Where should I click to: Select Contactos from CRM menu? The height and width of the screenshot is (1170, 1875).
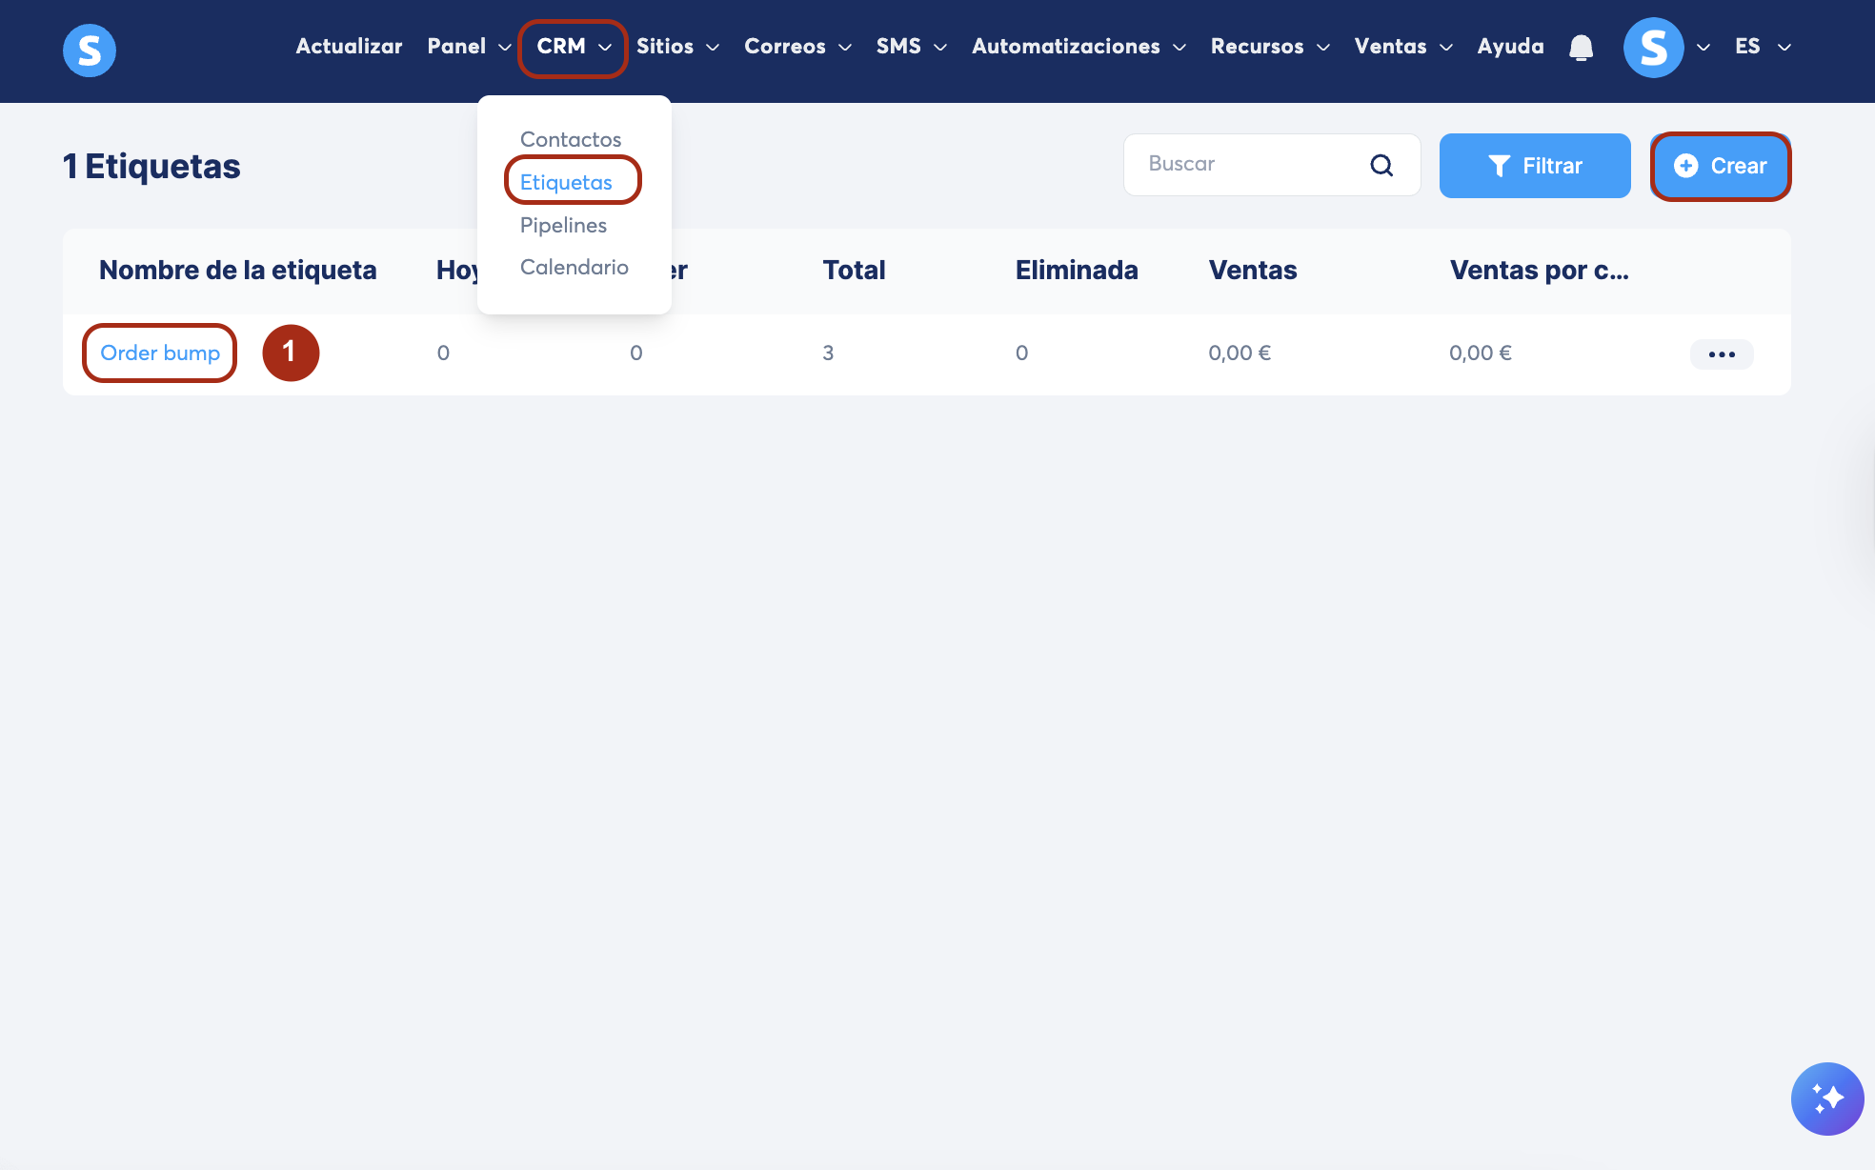pyautogui.click(x=570, y=139)
